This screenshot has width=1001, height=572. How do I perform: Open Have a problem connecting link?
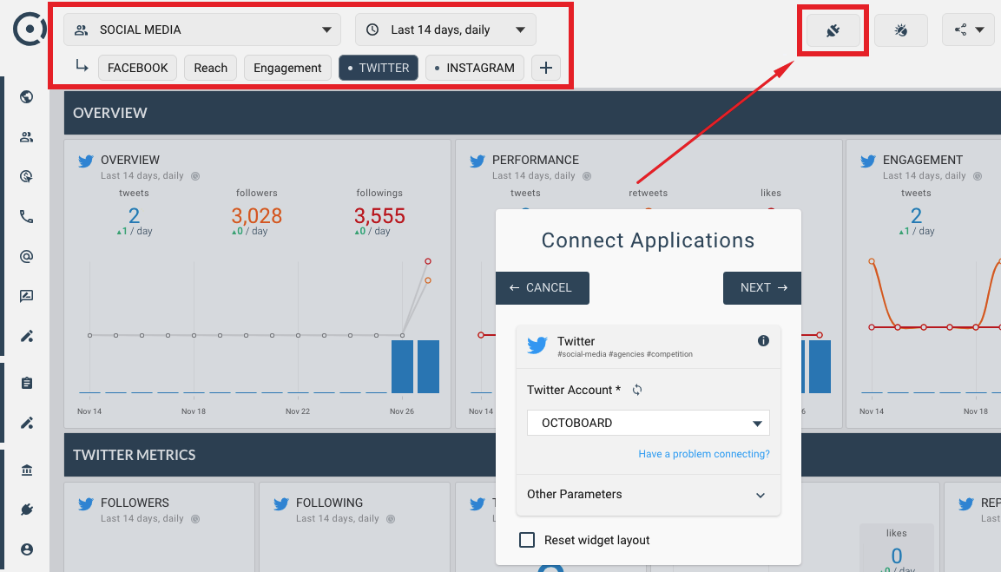tap(704, 454)
